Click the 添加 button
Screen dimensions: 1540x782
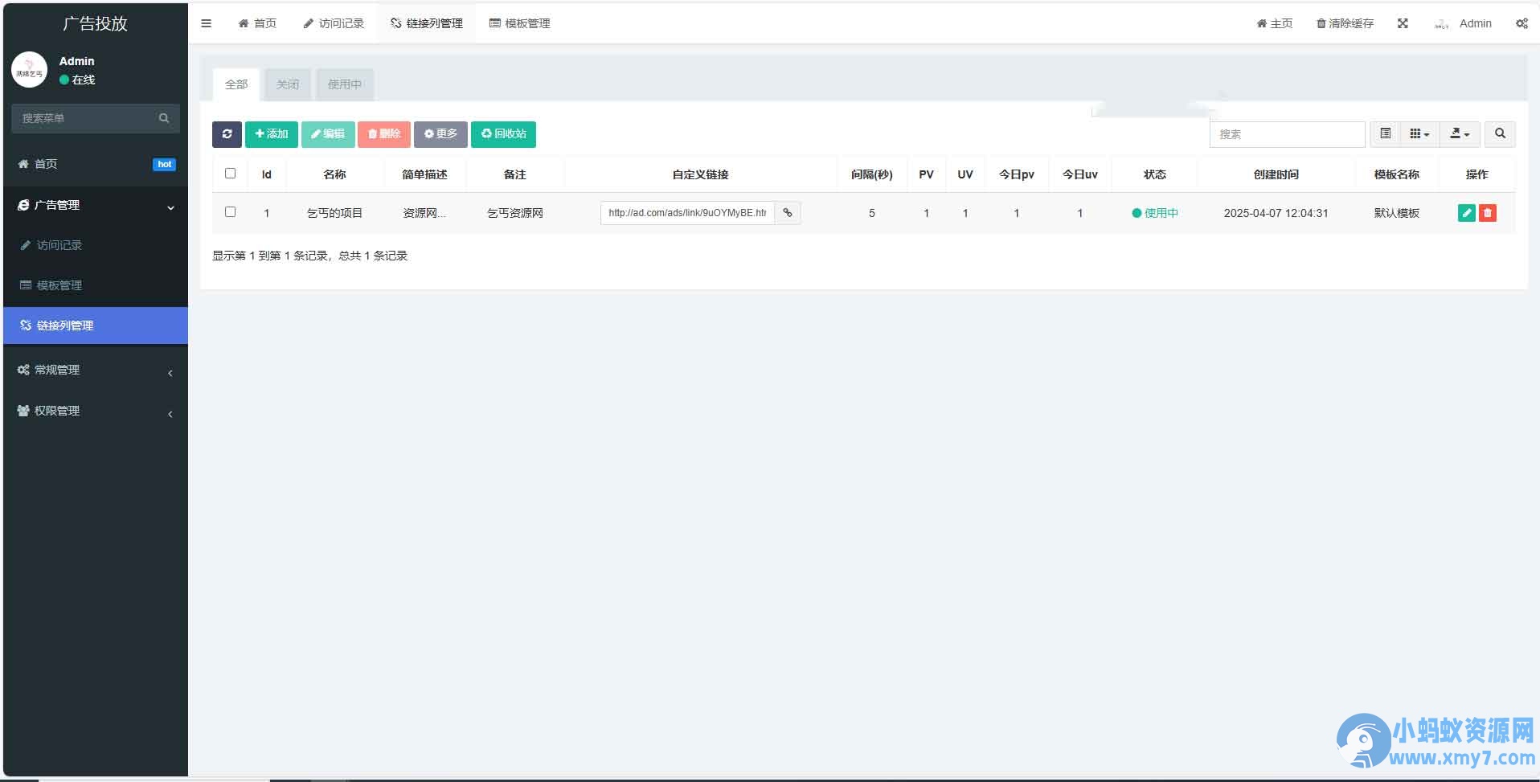click(x=272, y=134)
